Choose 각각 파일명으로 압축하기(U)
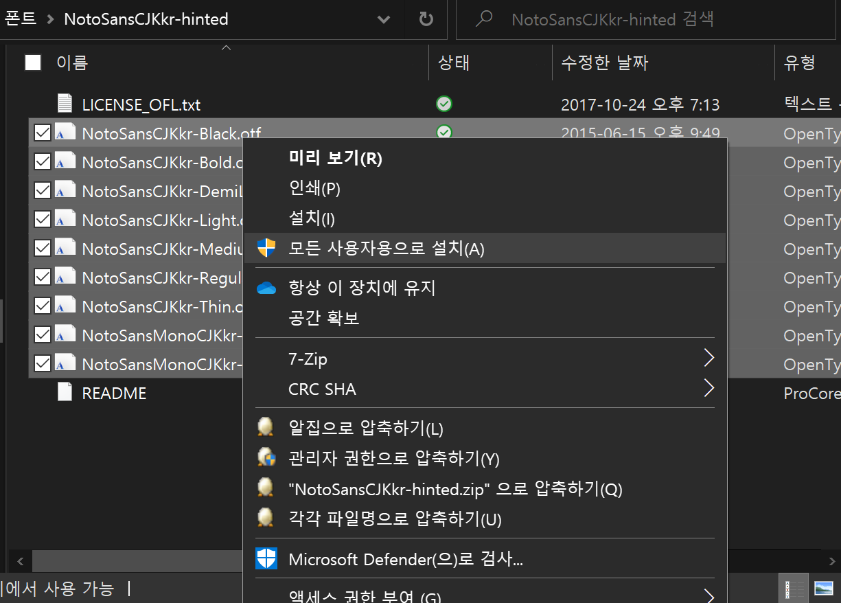Viewport: 841px width, 603px height. pos(485,519)
